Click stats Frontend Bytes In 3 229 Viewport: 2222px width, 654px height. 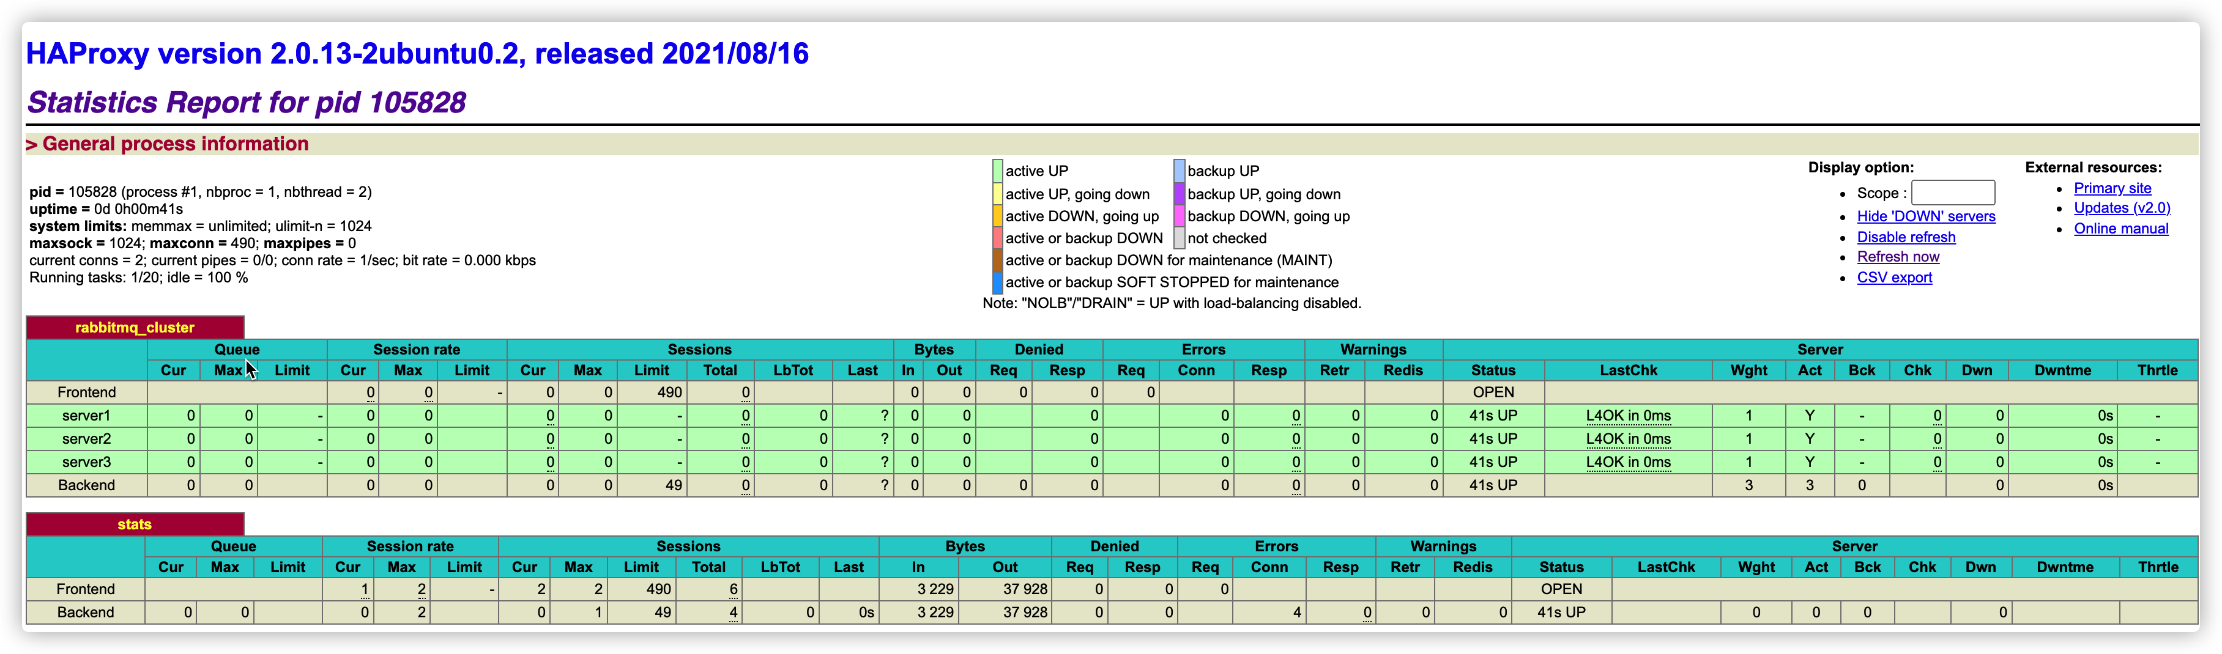pyautogui.click(x=935, y=589)
